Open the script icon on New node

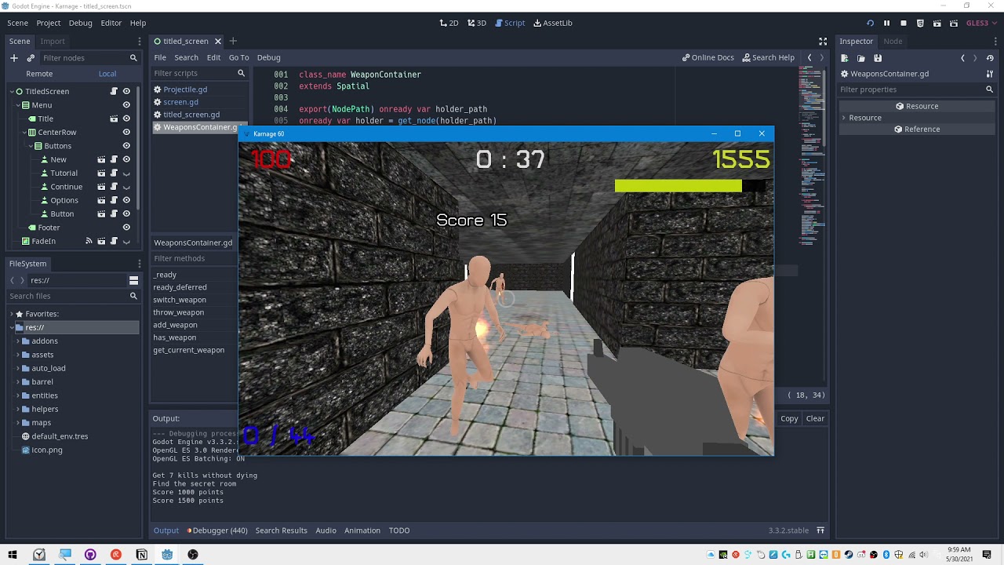[114, 159]
